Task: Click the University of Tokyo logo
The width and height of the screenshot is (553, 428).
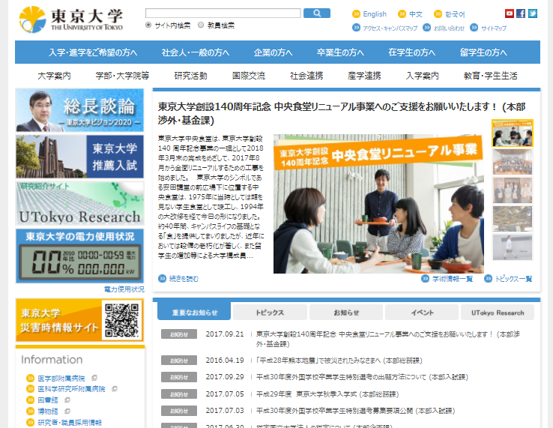Action: [71, 19]
